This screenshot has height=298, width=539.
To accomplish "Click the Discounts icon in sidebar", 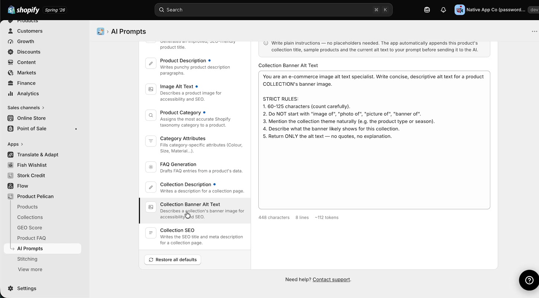I will pyautogui.click(x=10, y=52).
